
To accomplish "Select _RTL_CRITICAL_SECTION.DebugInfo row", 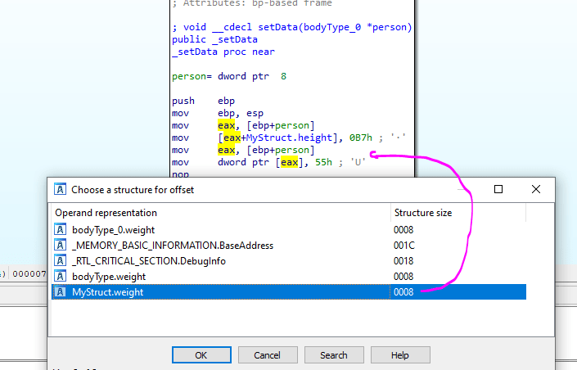I will point(289,260).
